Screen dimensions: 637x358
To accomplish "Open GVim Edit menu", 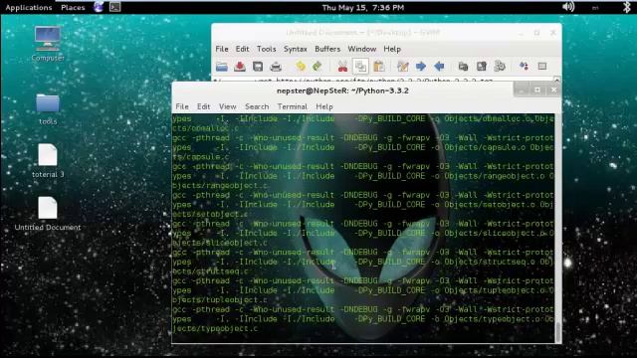I will point(242,49).
